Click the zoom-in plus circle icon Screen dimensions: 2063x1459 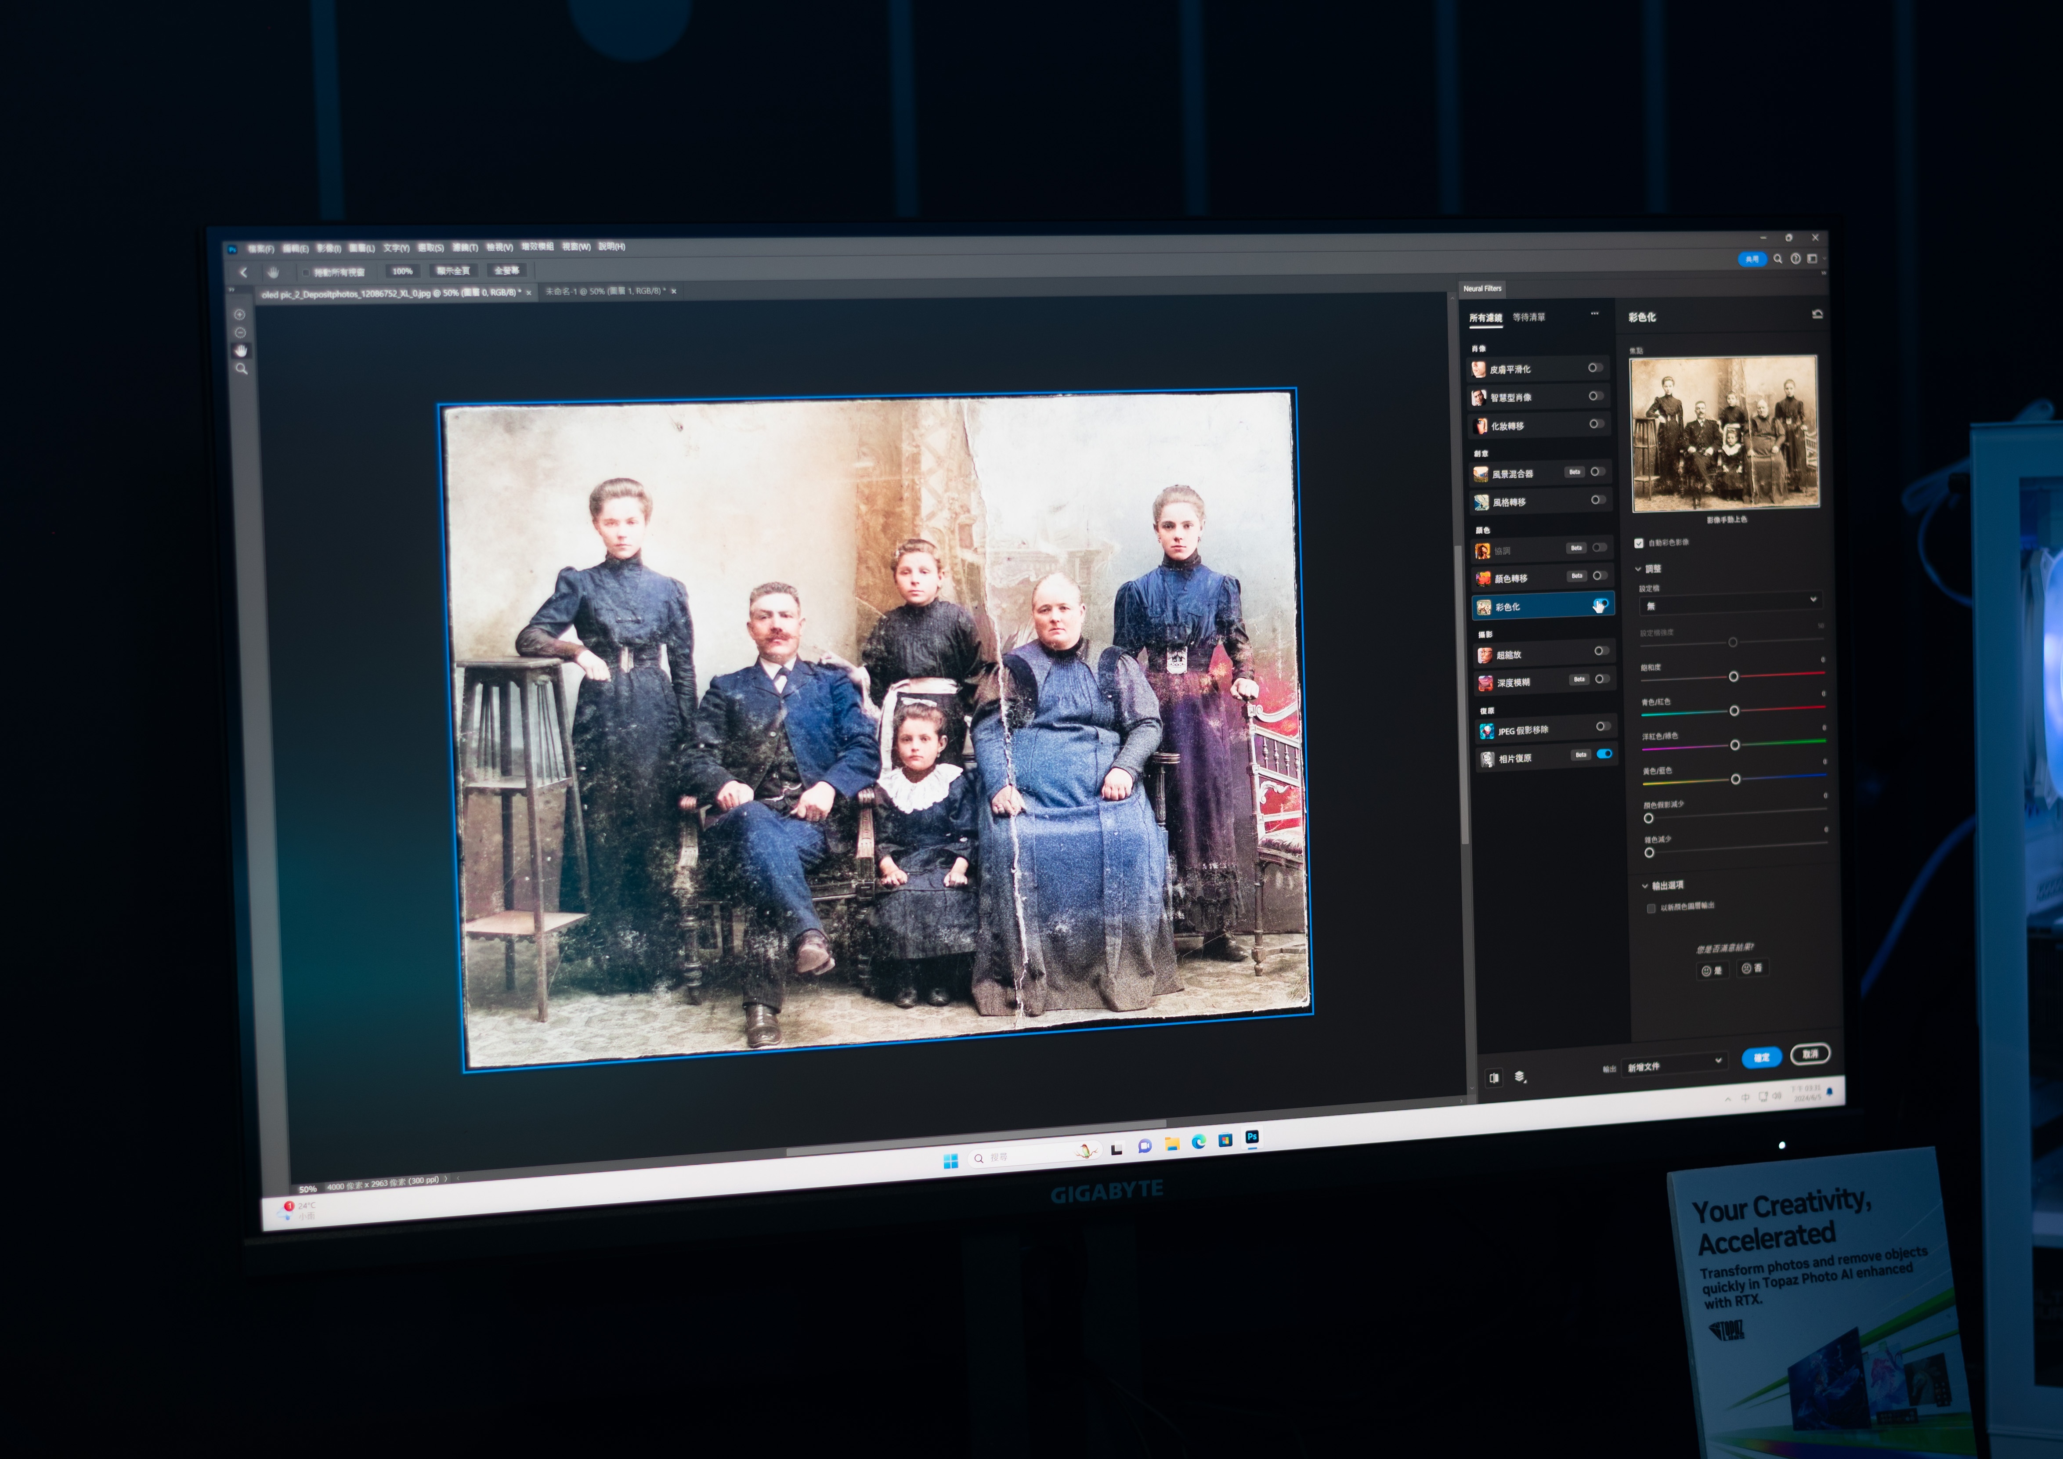(240, 314)
